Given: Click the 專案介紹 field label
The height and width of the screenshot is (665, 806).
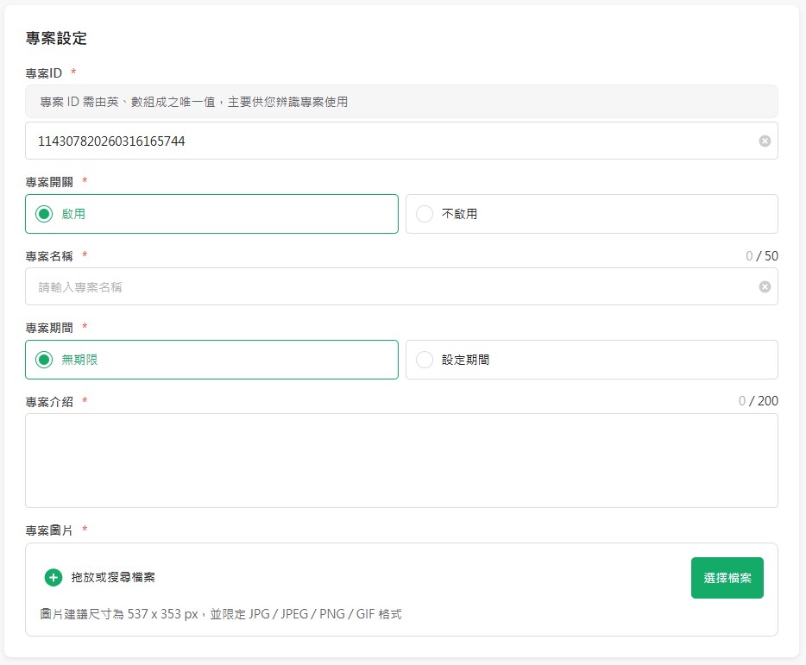Looking at the screenshot, I should (49, 402).
